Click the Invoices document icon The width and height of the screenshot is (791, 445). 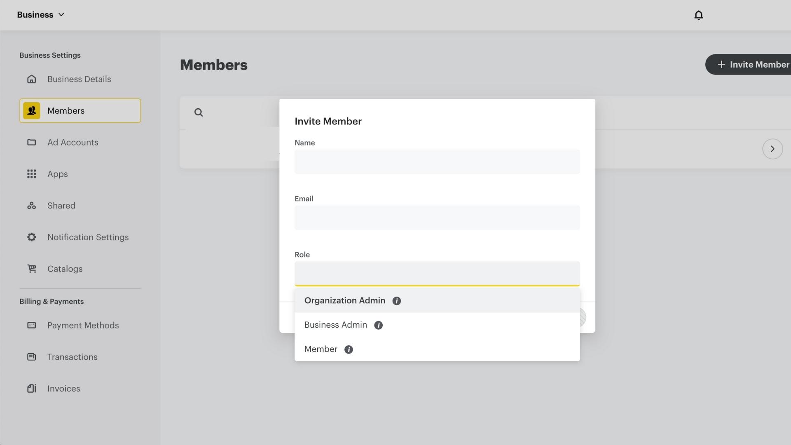32,389
